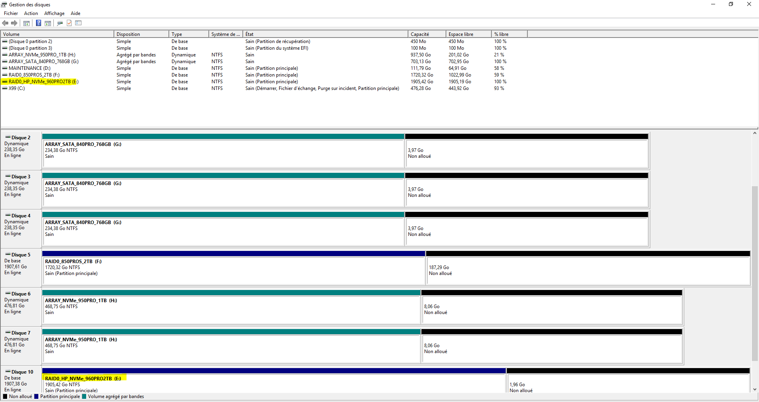Viewport: 759px width, 402px height.
Task: Select Disque 3 3,97 Go unallocated block
Action: [x=527, y=190]
